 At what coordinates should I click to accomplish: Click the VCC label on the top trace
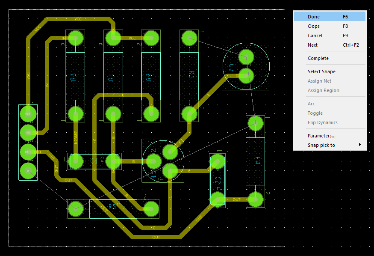pyautogui.click(x=78, y=19)
